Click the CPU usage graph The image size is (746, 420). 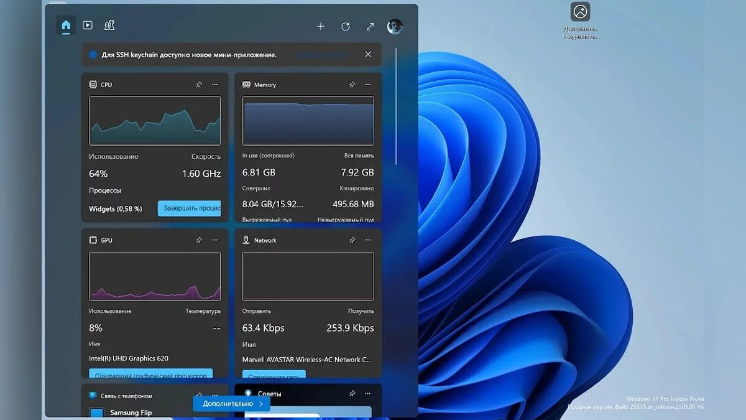(x=155, y=121)
